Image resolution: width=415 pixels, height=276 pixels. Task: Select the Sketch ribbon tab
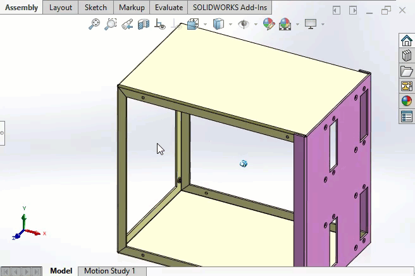(96, 8)
